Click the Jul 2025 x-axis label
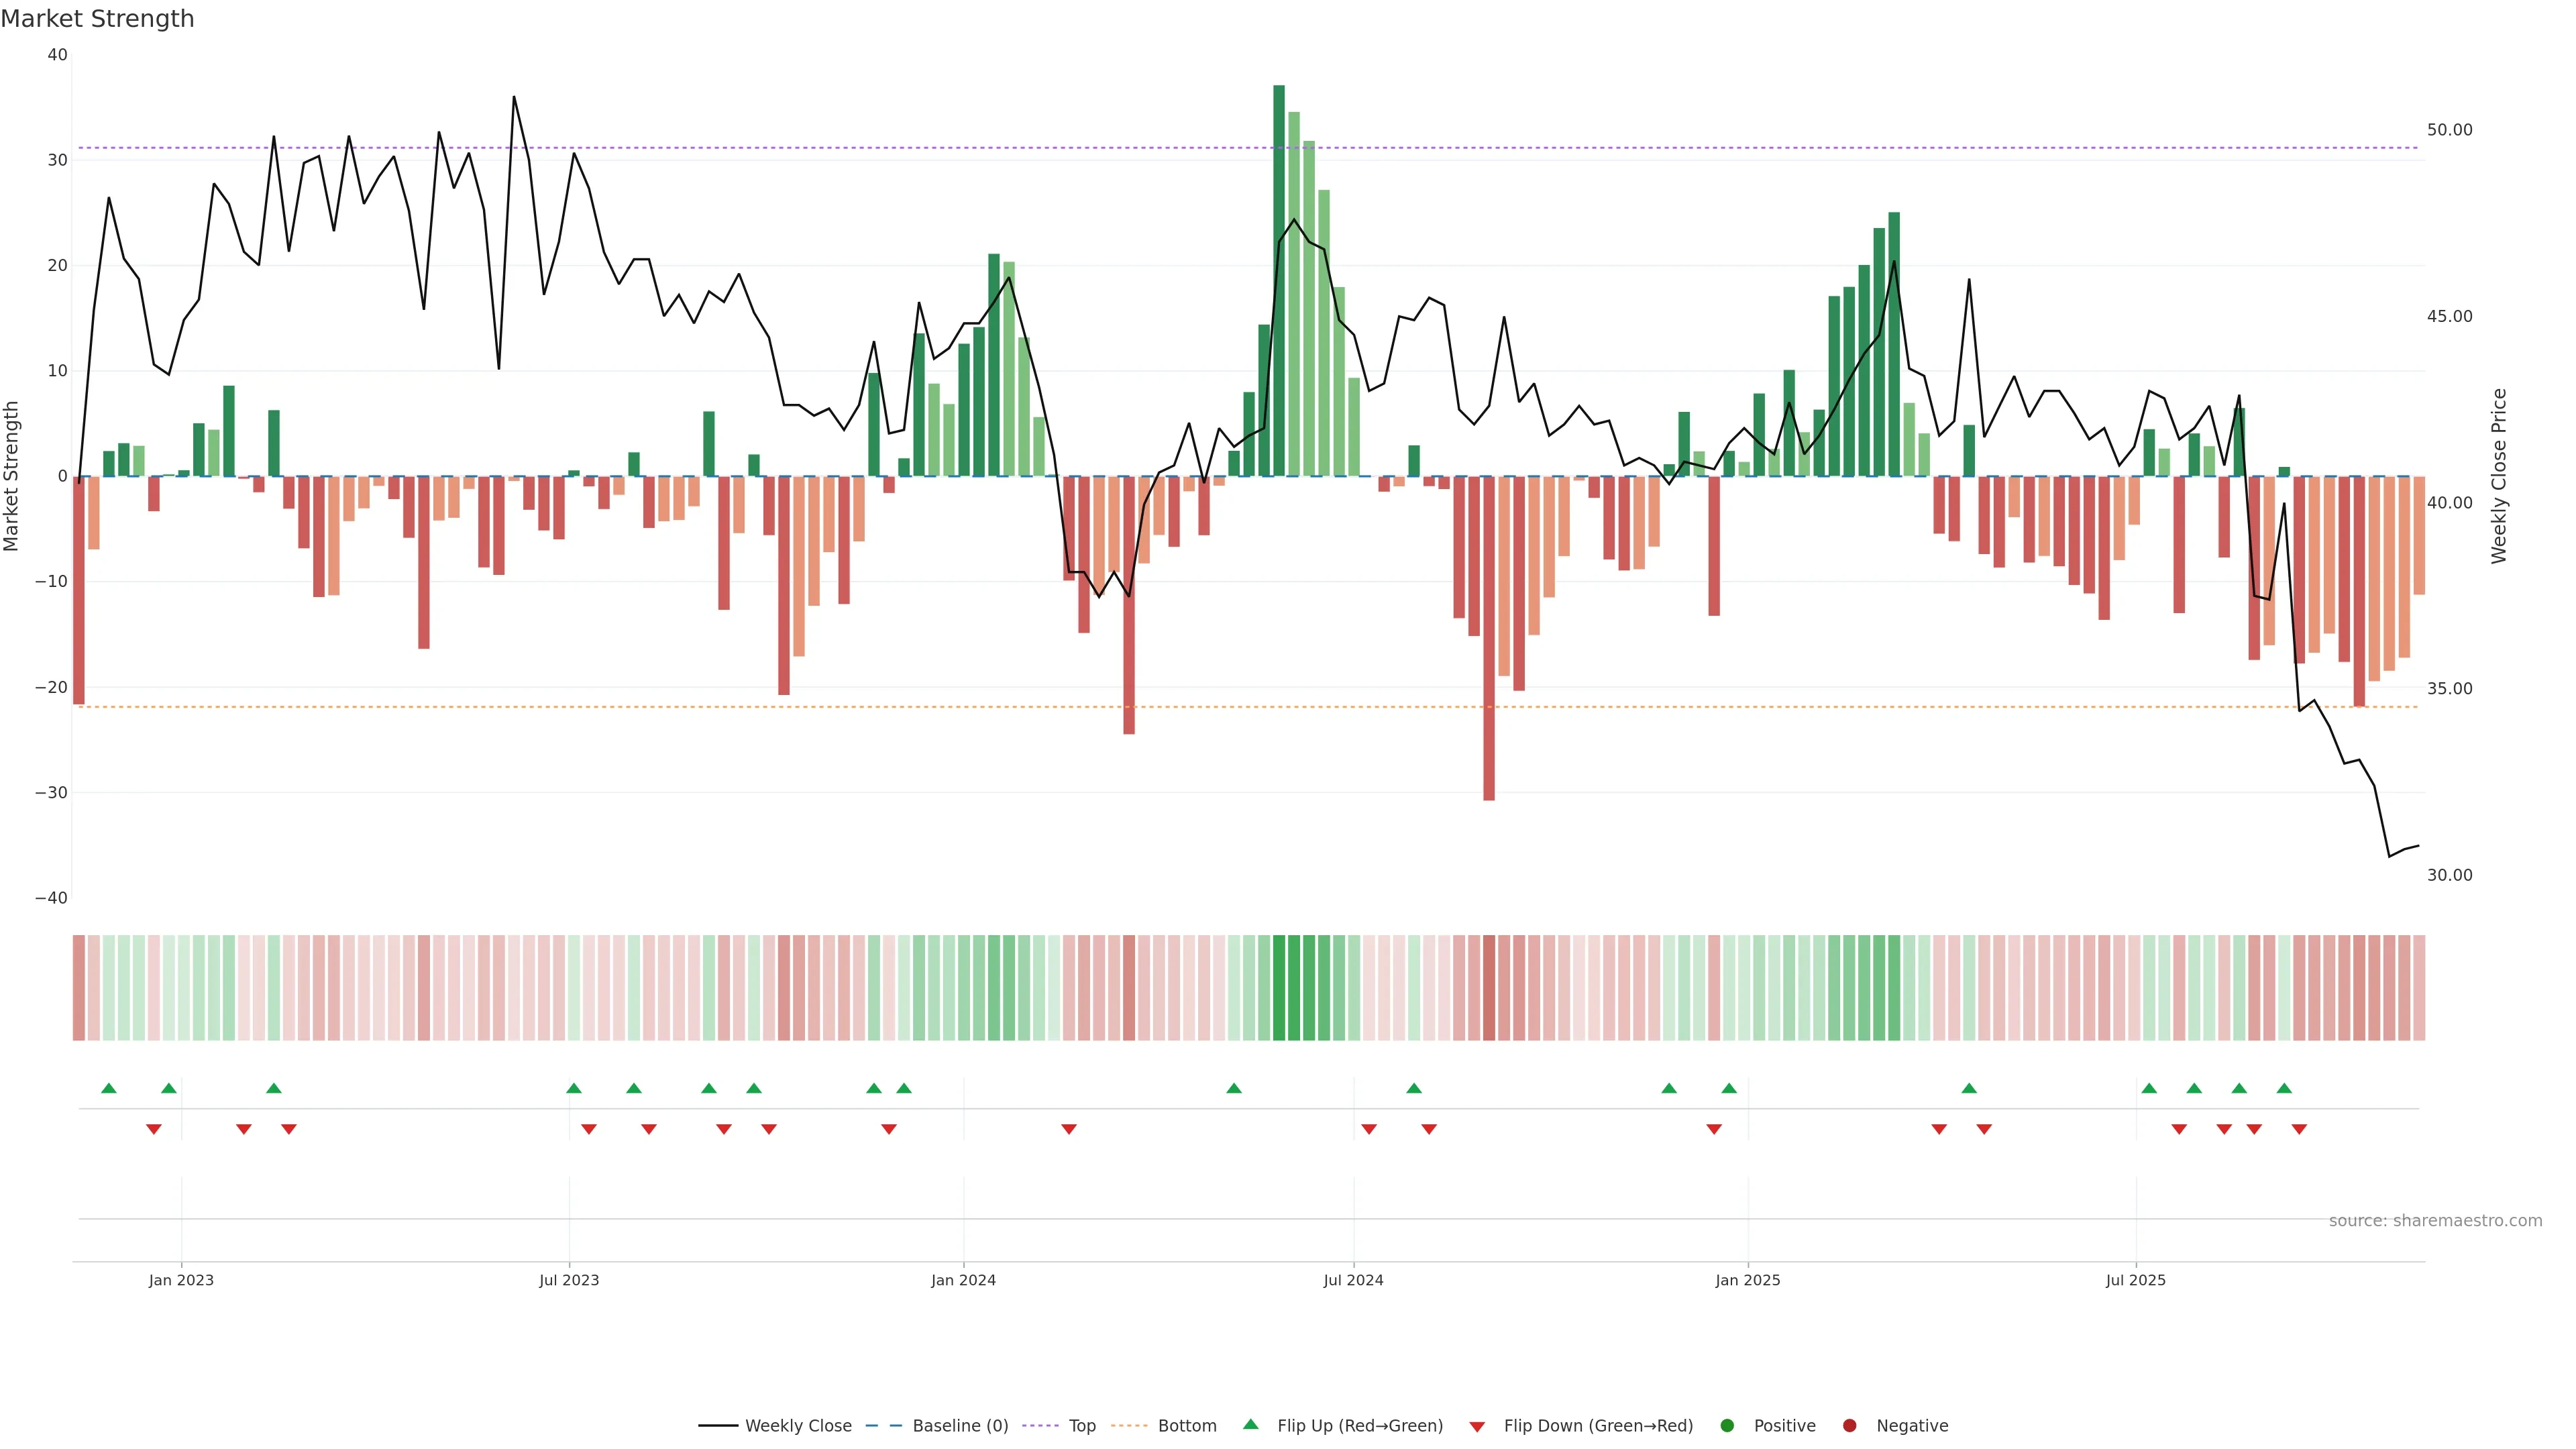The height and width of the screenshot is (1449, 2576). click(2135, 1280)
